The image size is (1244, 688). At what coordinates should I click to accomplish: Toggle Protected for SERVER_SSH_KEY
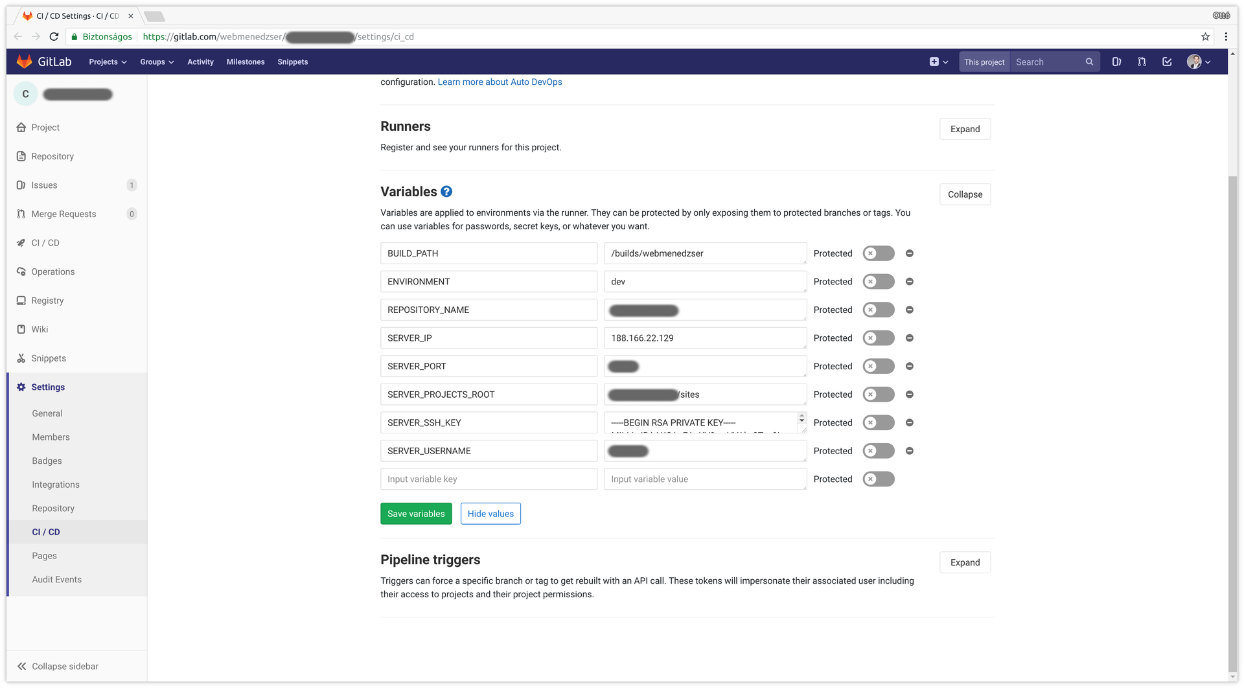tap(879, 422)
